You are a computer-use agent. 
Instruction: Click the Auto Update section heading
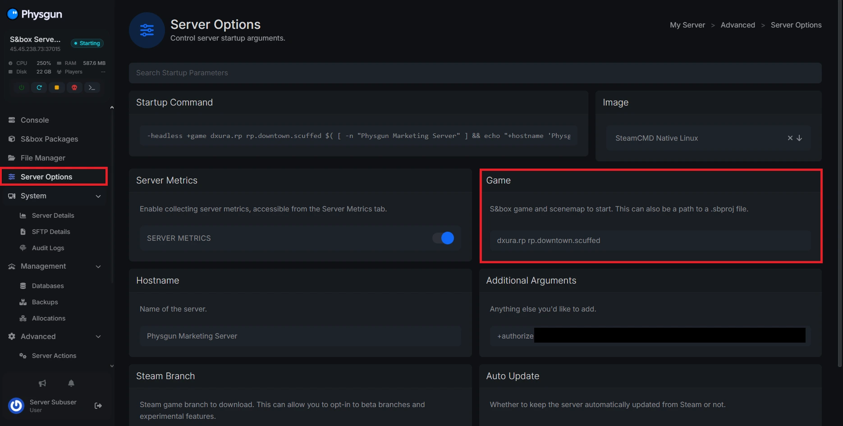point(513,376)
